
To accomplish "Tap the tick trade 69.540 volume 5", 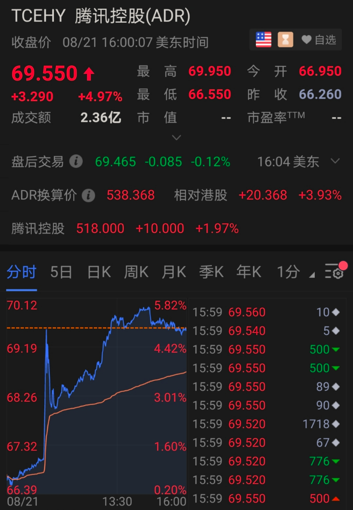I will [x=266, y=331].
